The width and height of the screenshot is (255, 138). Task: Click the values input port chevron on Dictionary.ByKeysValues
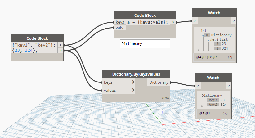133,90
